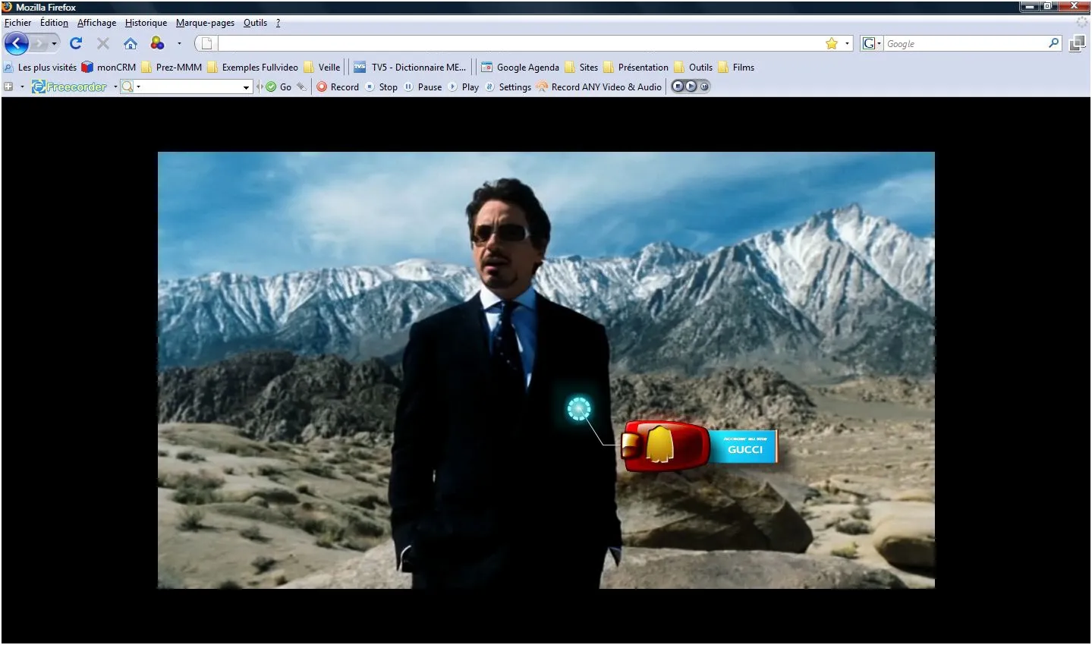
Task: Pause the Freecorder recording
Action: click(x=423, y=87)
